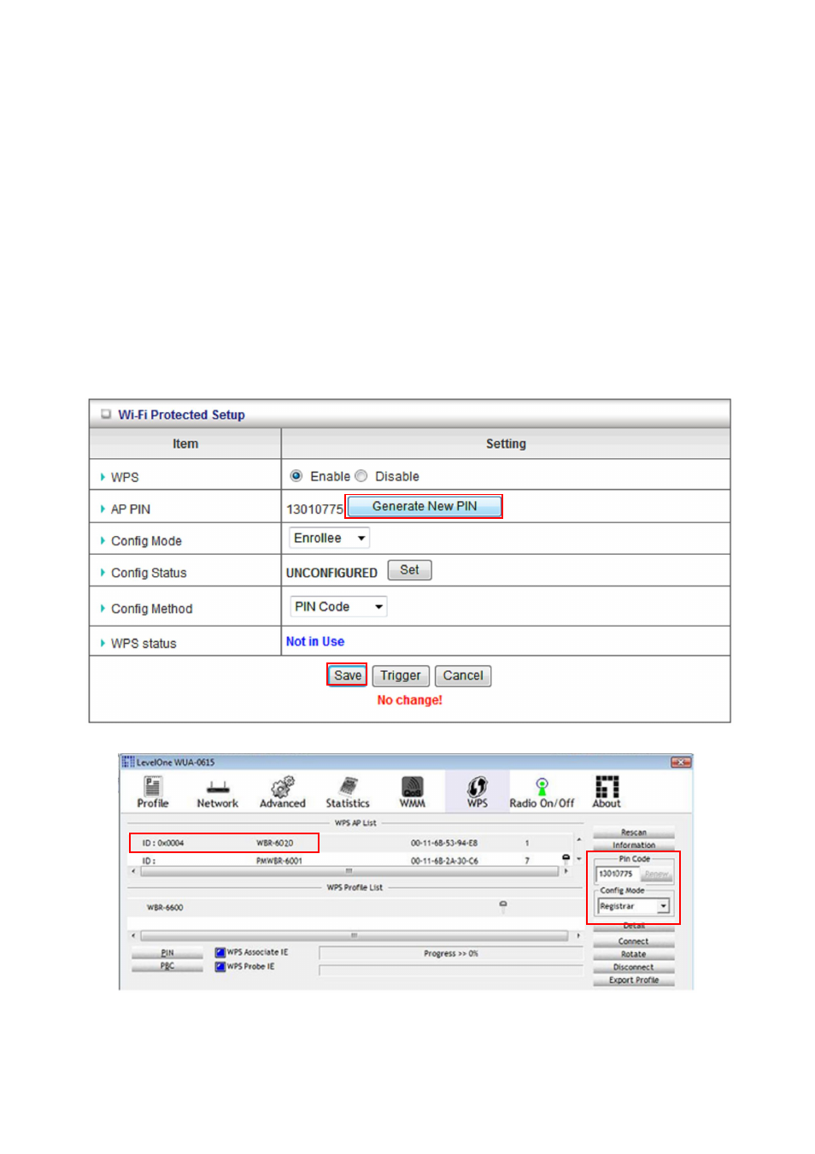Select the WPS toolbar icon
Screen dimensions: 815x1154
point(478,792)
